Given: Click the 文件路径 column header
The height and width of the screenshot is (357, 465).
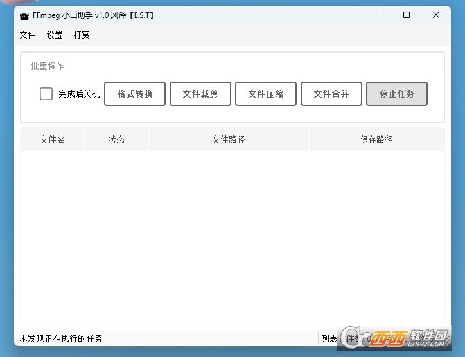Looking at the screenshot, I should click(x=229, y=139).
